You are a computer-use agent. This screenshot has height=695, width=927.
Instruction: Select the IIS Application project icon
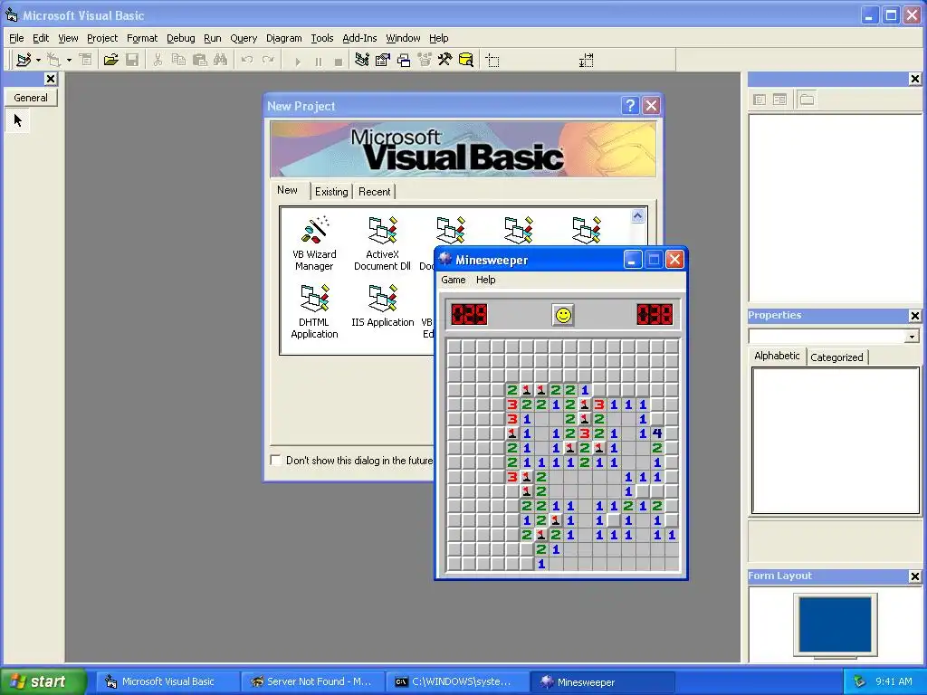383,306
